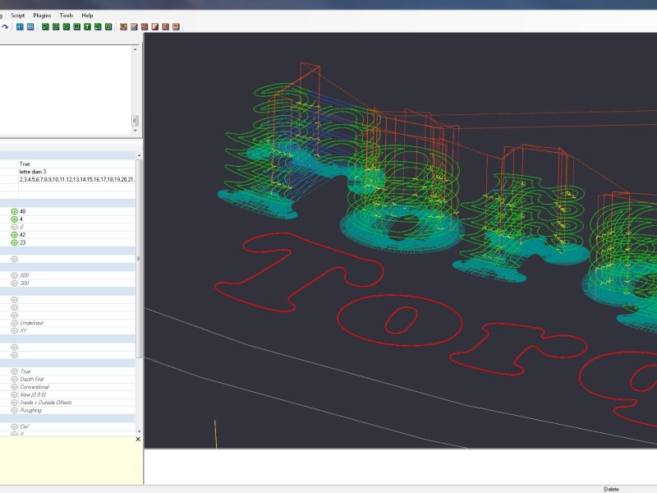Click the 'Delete' status bar label

coord(611,489)
